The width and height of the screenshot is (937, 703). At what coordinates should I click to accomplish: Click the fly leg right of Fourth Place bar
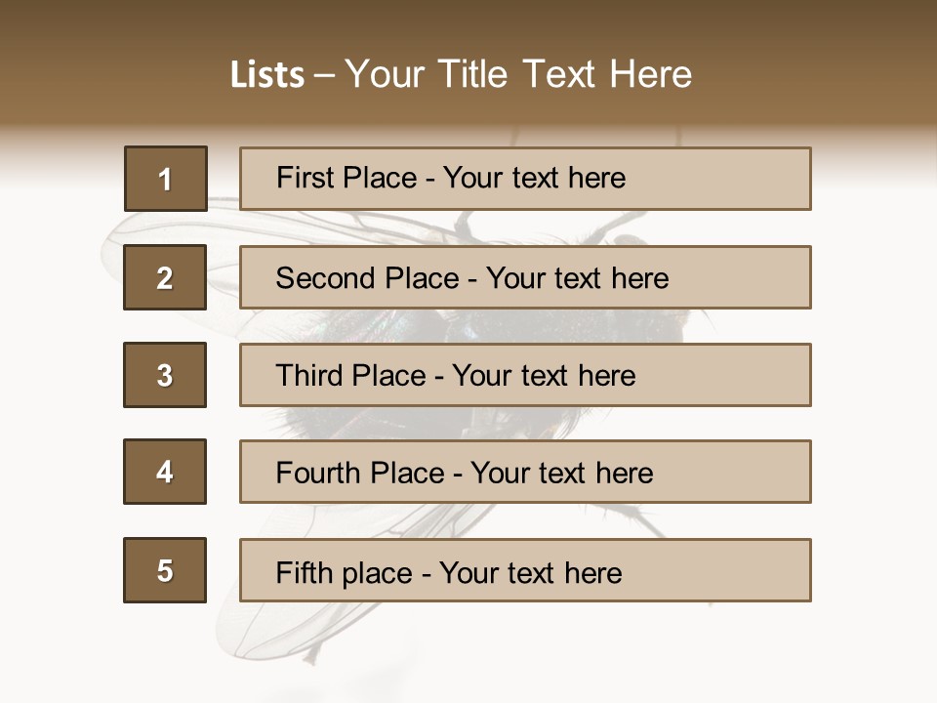[633, 518]
